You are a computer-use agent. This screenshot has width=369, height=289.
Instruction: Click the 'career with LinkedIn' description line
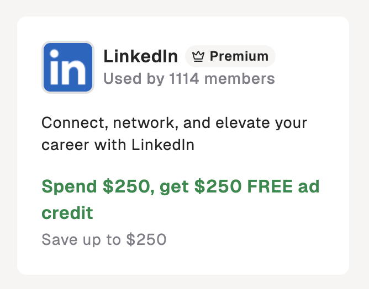pyautogui.click(x=118, y=145)
